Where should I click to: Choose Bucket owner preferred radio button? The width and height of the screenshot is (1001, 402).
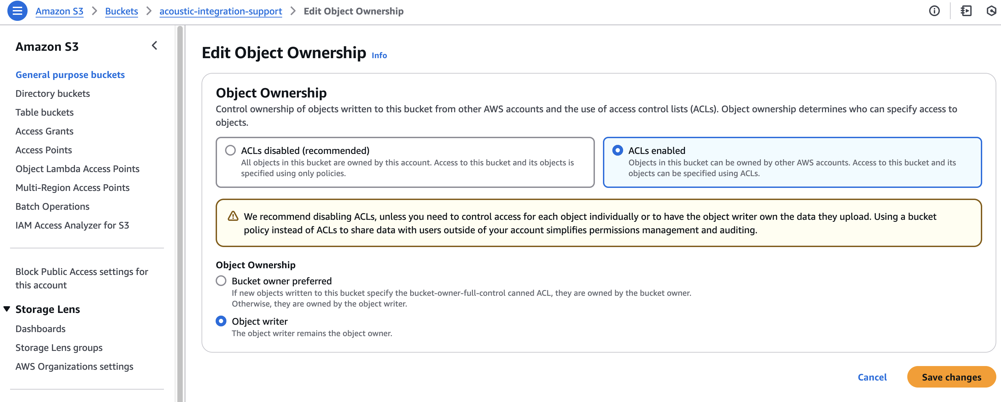coord(221,281)
